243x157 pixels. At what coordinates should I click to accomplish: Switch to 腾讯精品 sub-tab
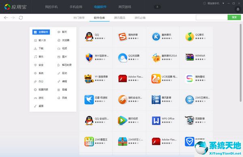point(119,18)
